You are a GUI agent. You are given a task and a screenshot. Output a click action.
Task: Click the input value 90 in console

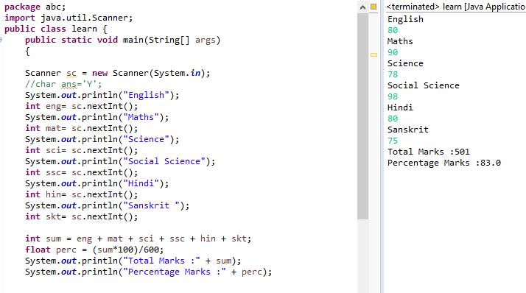[x=393, y=52]
